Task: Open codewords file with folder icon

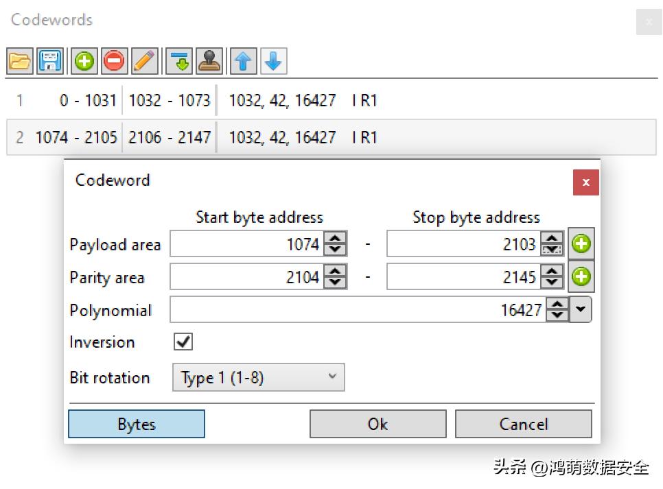Action: [x=20, y=61]
